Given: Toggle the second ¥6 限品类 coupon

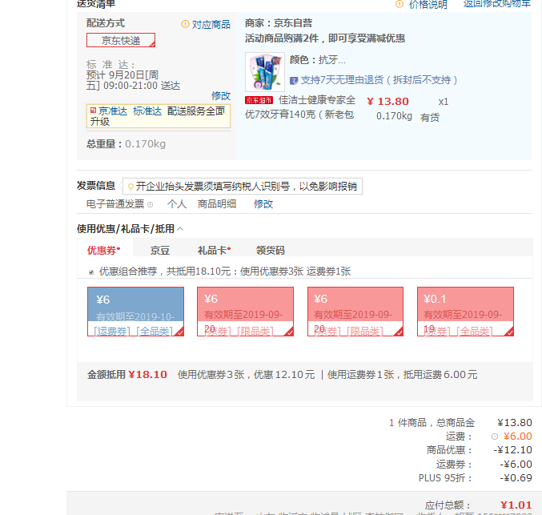Looking at the screenshot, I should pyautogui.click(x=245, y=312).
